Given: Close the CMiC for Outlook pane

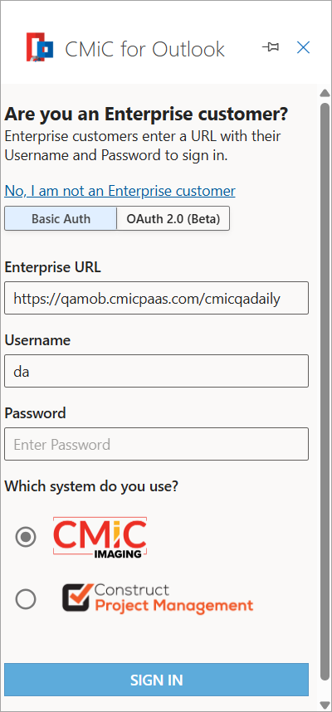Looking at the screenshot, I should click(303, 47).
